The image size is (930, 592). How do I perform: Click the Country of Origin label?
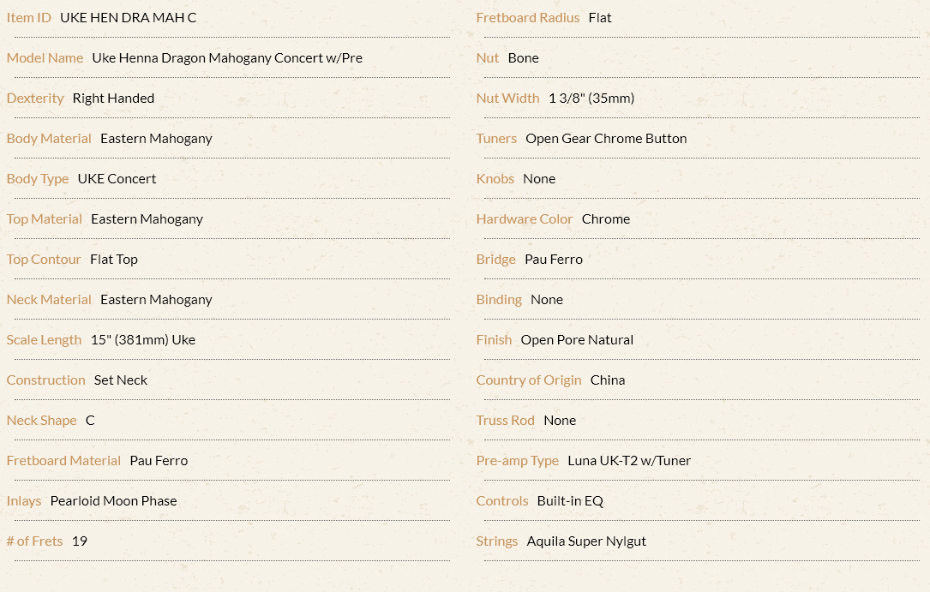[529, 380]
